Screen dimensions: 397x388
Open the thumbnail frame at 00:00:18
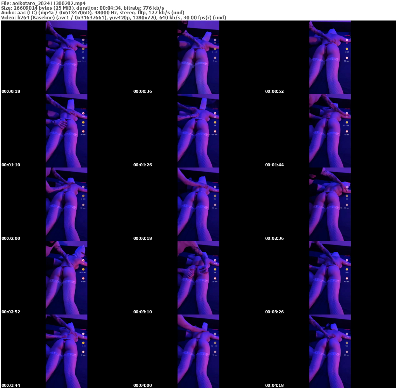66,57
